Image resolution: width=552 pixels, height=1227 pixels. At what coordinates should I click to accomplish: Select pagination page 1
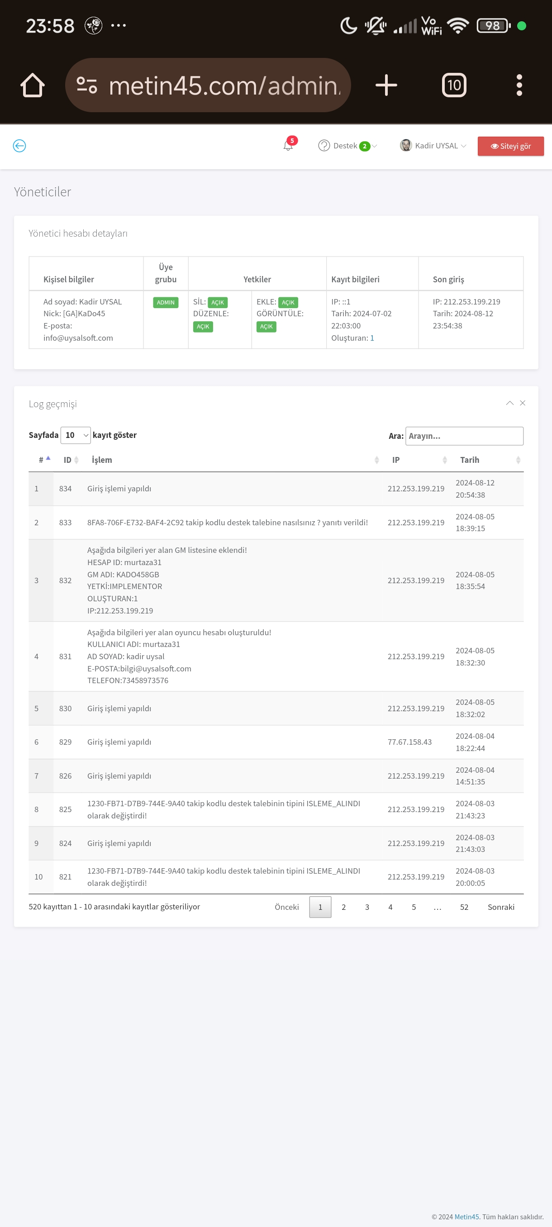[x=320, y=907]
